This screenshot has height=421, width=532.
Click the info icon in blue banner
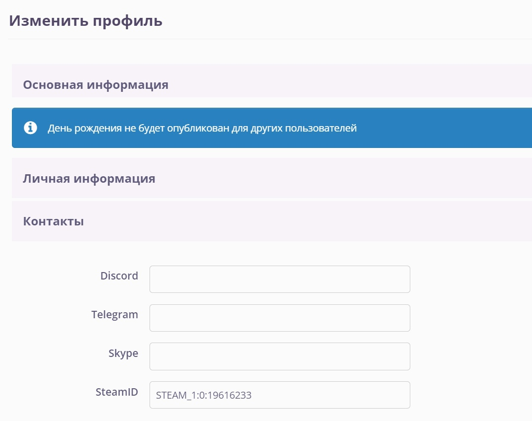(31, 128)
